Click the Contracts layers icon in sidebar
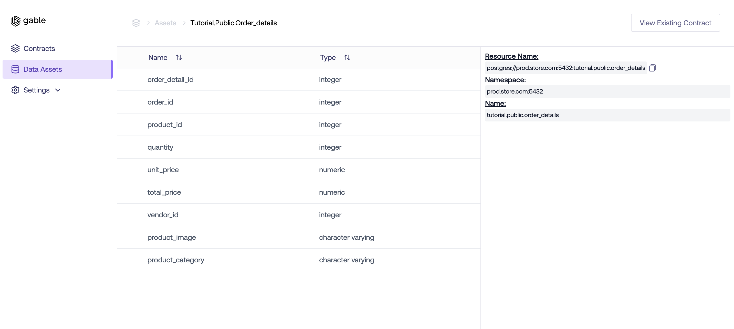The width and height of the screenshot is (734, 329). pos(15,48)
